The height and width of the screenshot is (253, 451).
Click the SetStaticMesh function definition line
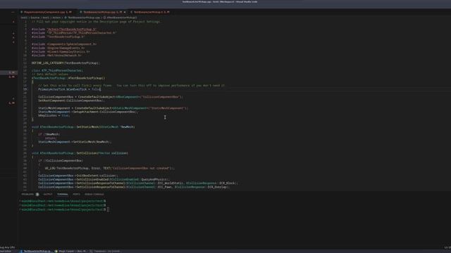pos(83,126)
